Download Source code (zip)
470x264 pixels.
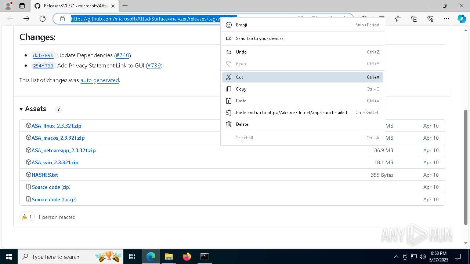tap(51, 187)
